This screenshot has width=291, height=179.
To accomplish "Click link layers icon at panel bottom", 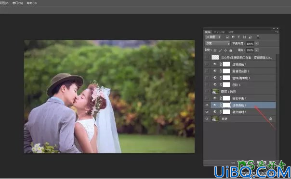I will click(233, 163).
